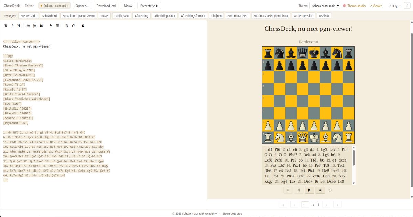This screenshot has height=217, width=413.
Task: Insert Schaakbord (vanuit zwart)
Action: [78, 16]
